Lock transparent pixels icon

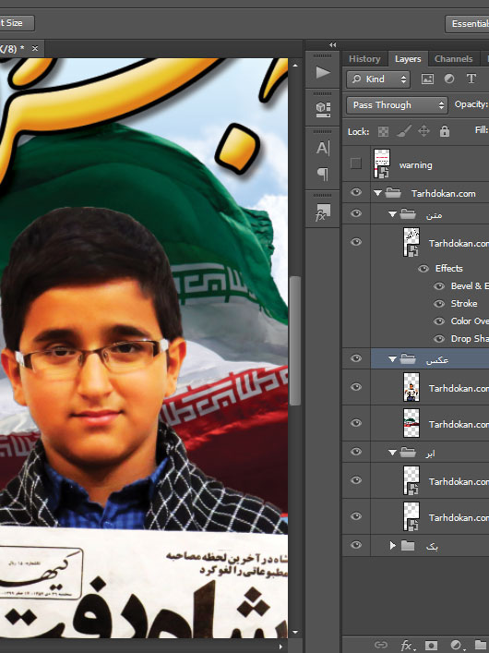(383, 131)
